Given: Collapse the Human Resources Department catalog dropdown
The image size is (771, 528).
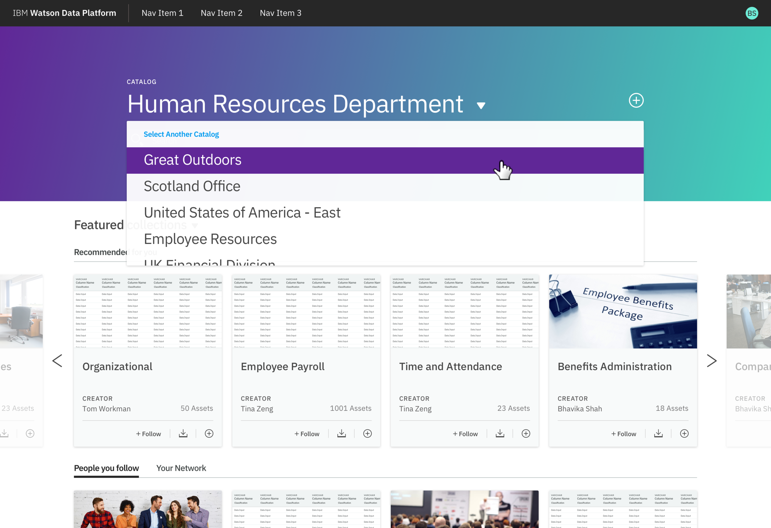Looking at the screenshot, I should point(481,105).
